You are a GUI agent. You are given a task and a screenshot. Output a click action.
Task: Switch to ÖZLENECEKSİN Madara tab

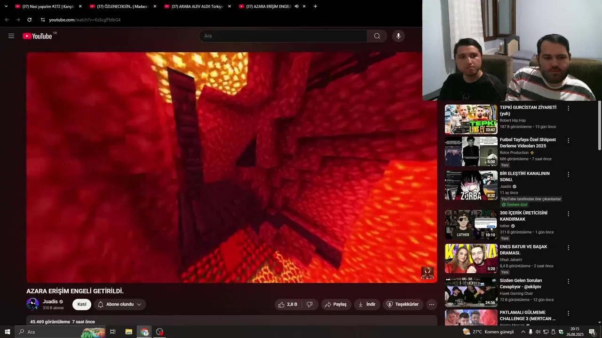point(122,6)
